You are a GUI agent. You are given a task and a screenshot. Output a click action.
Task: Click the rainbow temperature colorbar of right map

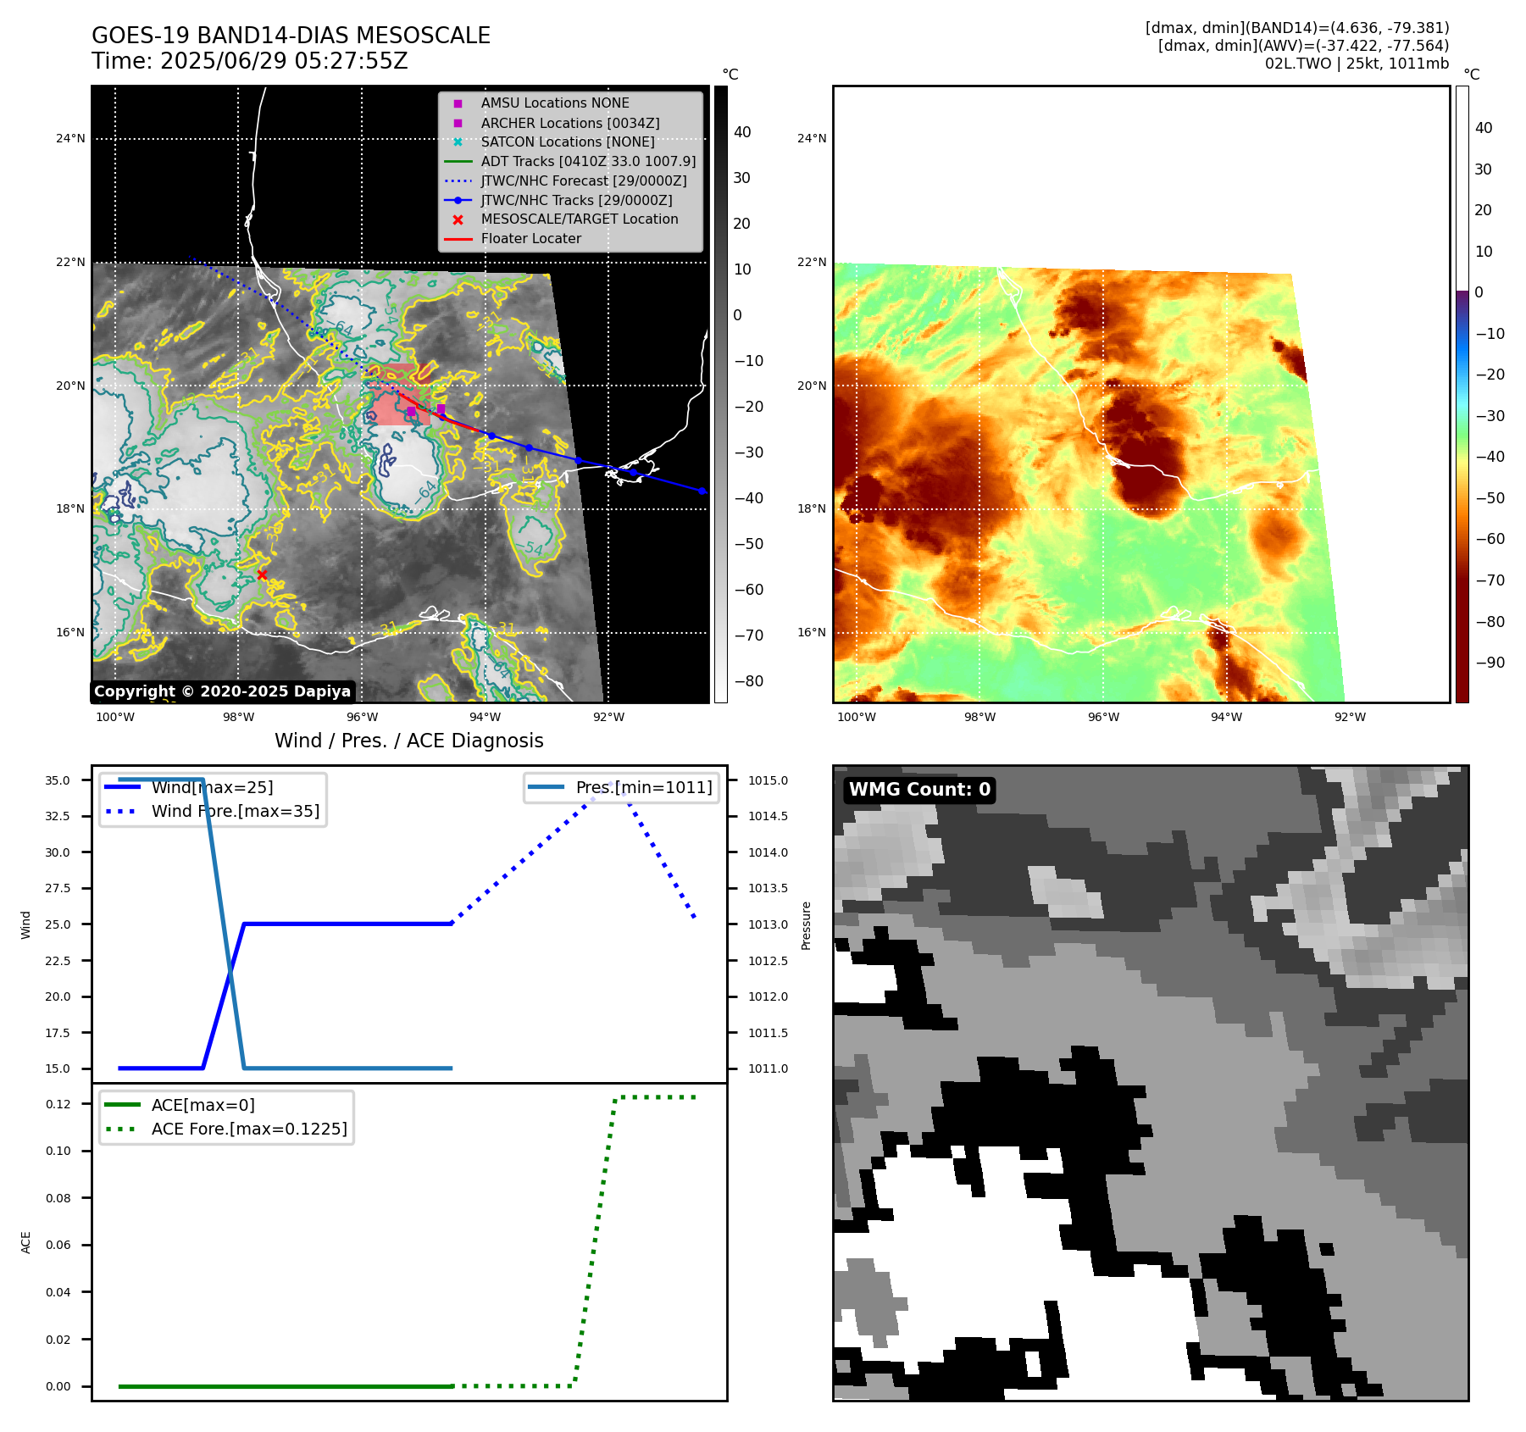[x=1462, y=394]
